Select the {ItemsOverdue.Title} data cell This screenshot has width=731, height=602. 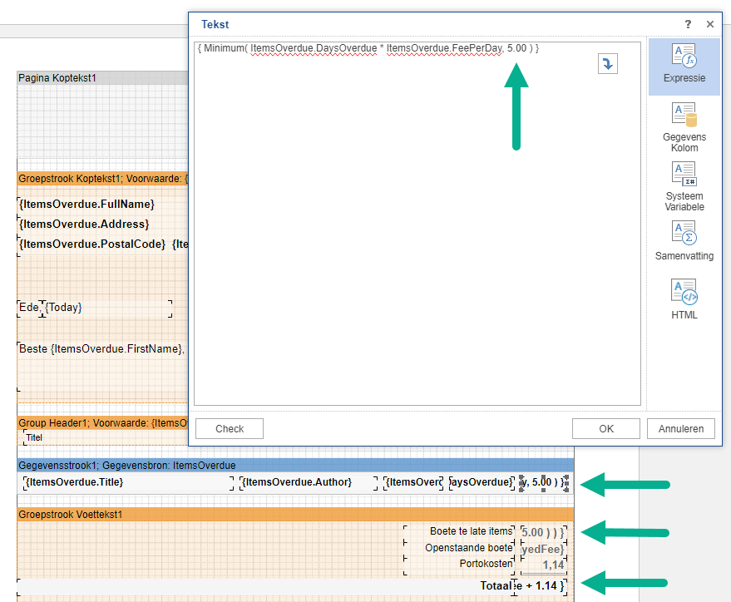pos(75,482)
